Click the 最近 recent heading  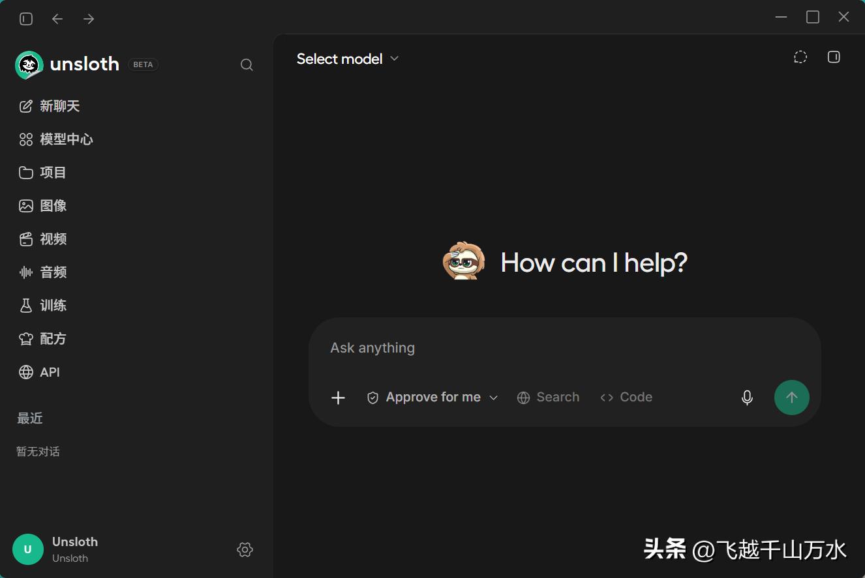pos(30,418)
